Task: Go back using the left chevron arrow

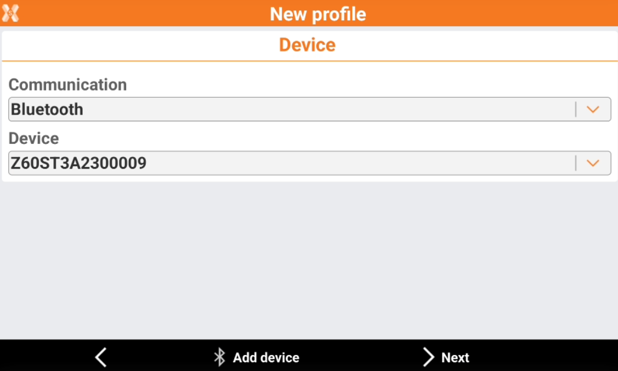Action: [101, 357]
